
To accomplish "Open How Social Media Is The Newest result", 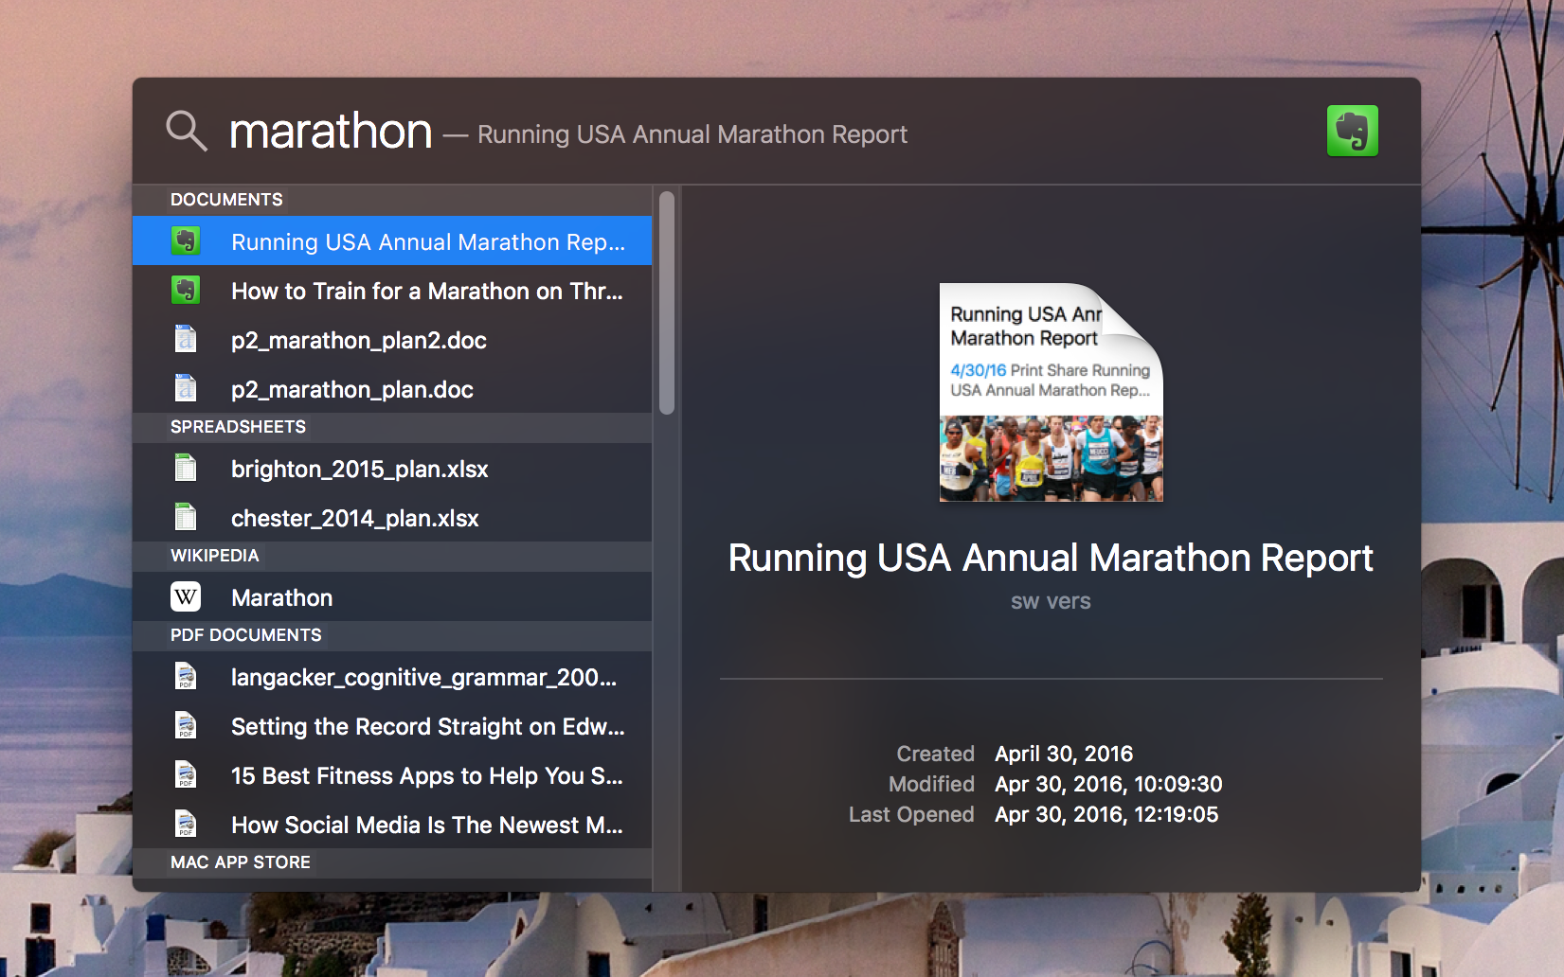I will (426, 824).
